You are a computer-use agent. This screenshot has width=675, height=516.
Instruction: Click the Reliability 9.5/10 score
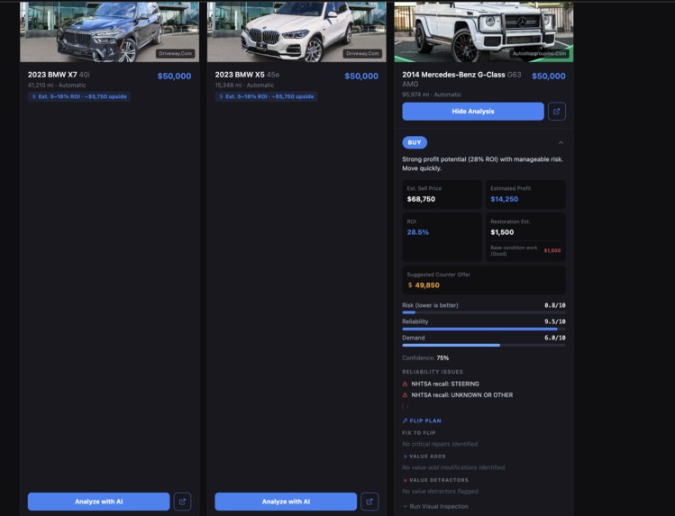click(555, 321)
